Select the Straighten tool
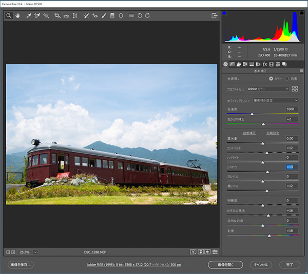Viewport: 308px width, 274px height. point(66,16)
